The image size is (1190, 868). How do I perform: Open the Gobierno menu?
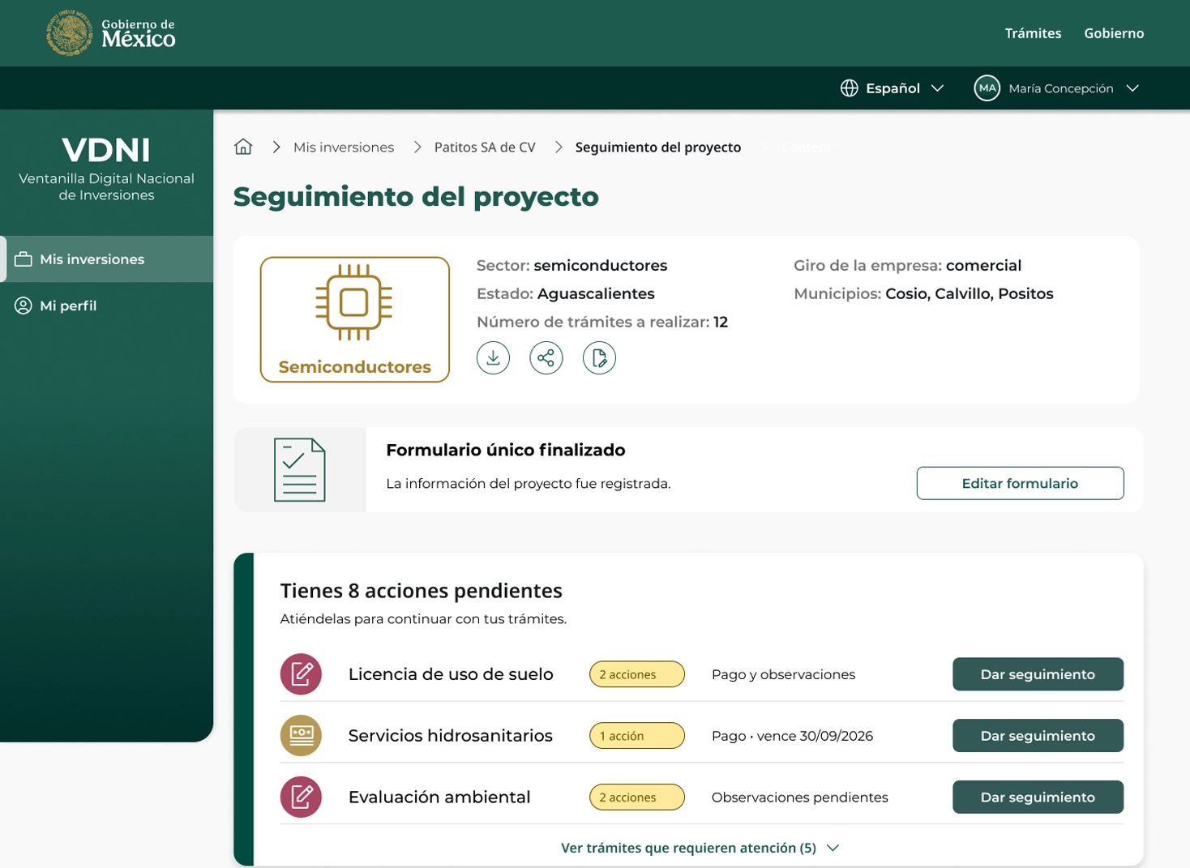1114,33
